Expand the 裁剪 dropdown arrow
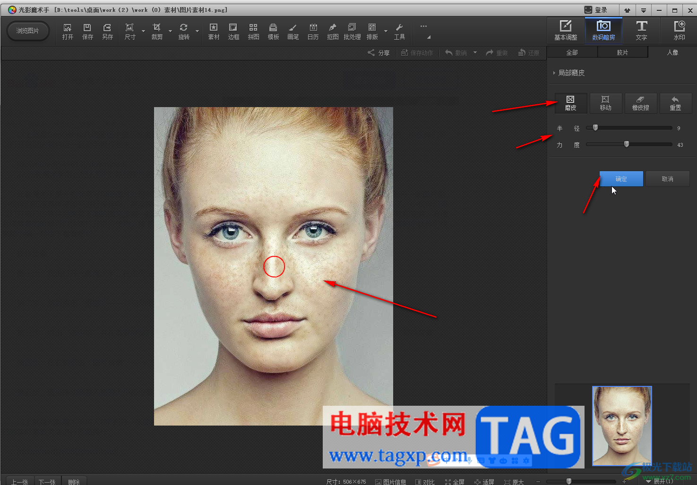The width and height of the screenshot is (697, 485). pyautogui.click(x=170, y=31)
